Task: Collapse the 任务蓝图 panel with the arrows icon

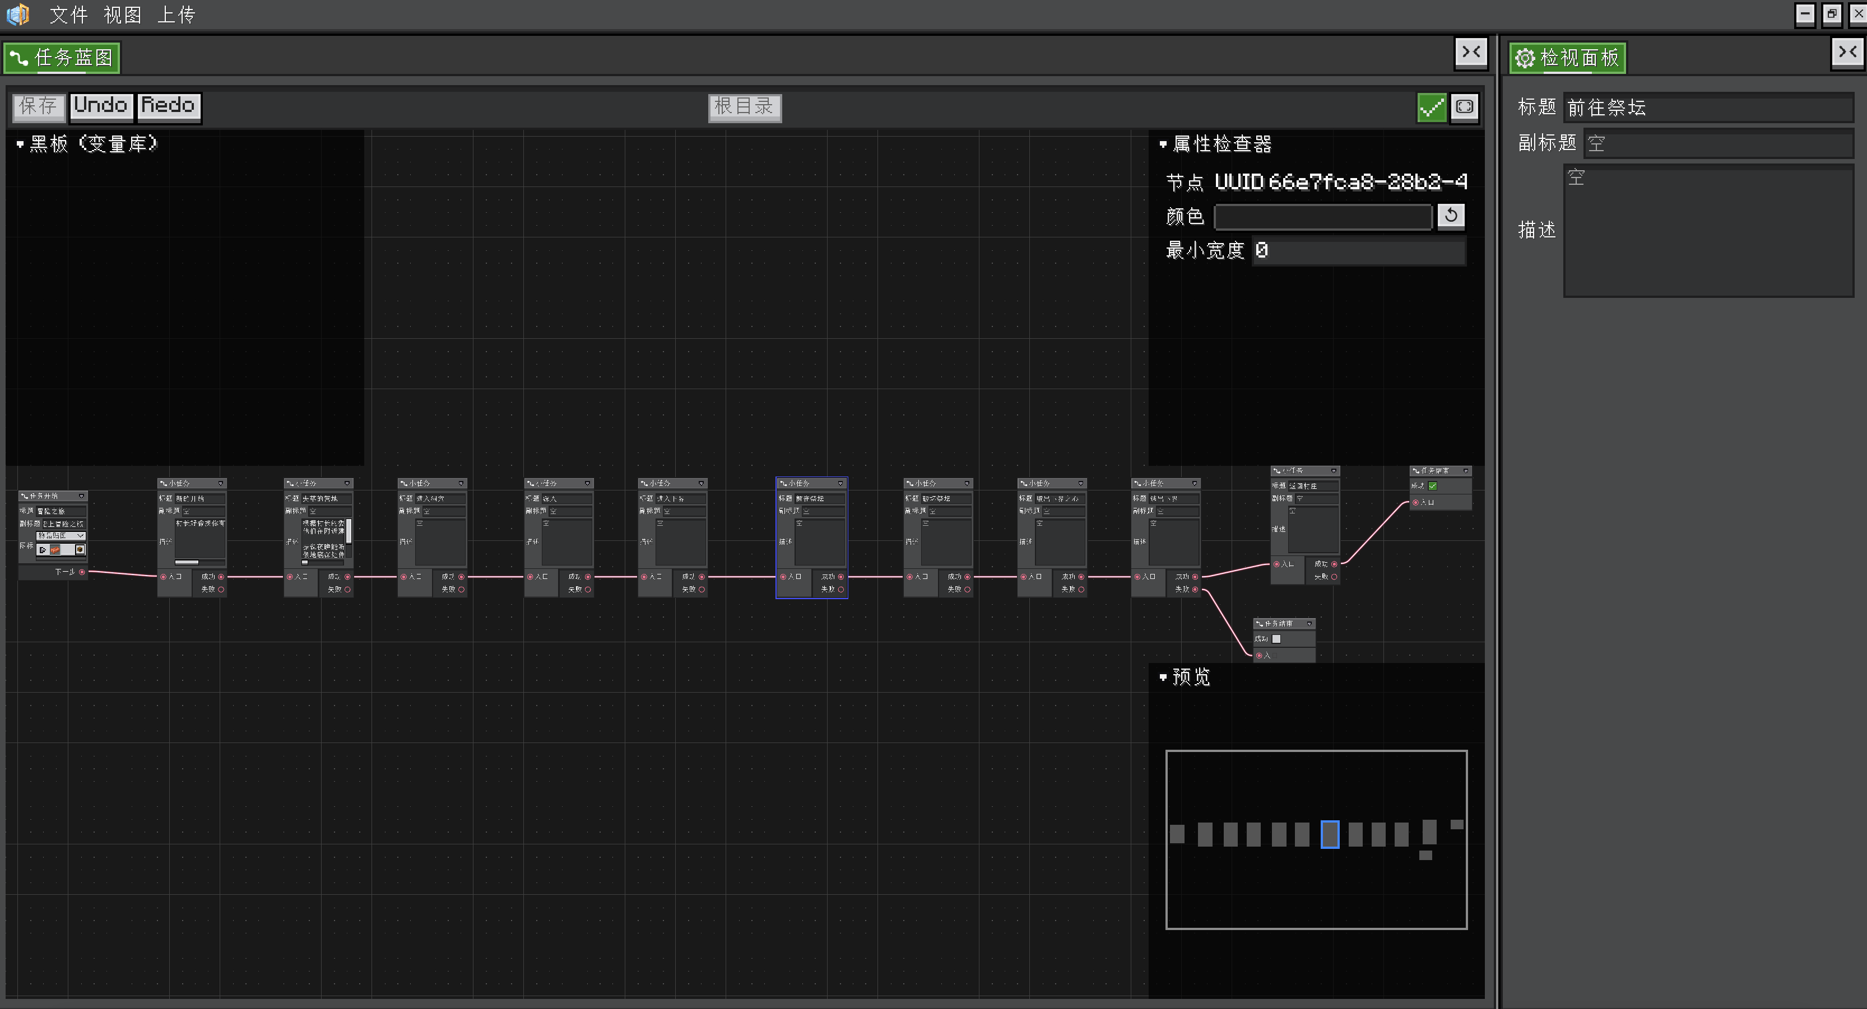Action: 1471,53
